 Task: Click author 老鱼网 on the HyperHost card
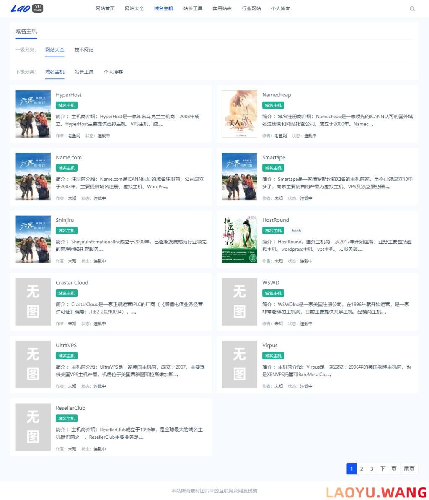point(74,136)
